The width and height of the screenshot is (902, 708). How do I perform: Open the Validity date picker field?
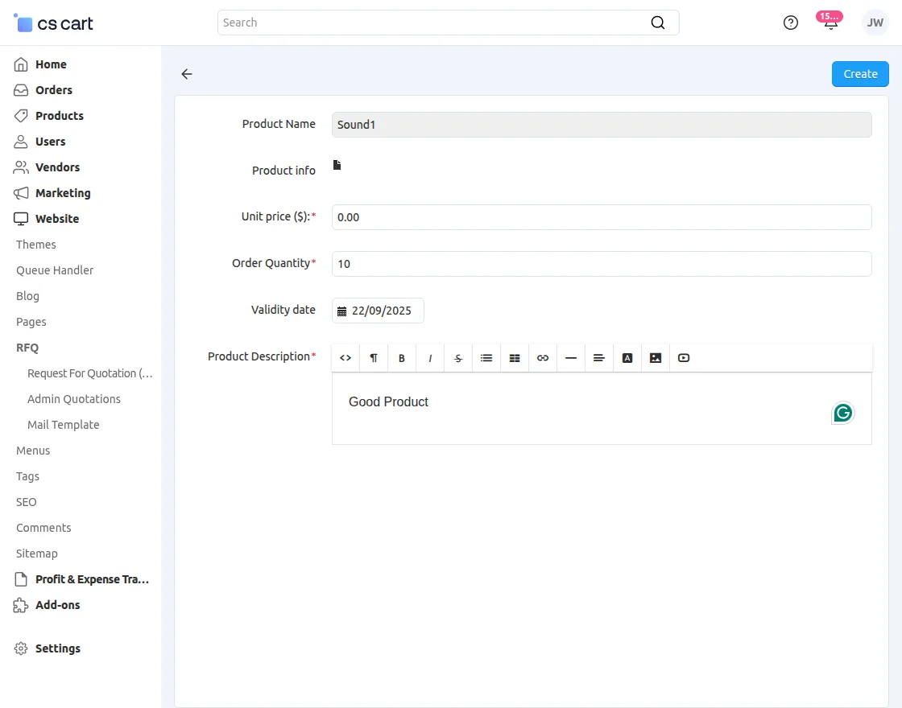click(x=379, y=311)
